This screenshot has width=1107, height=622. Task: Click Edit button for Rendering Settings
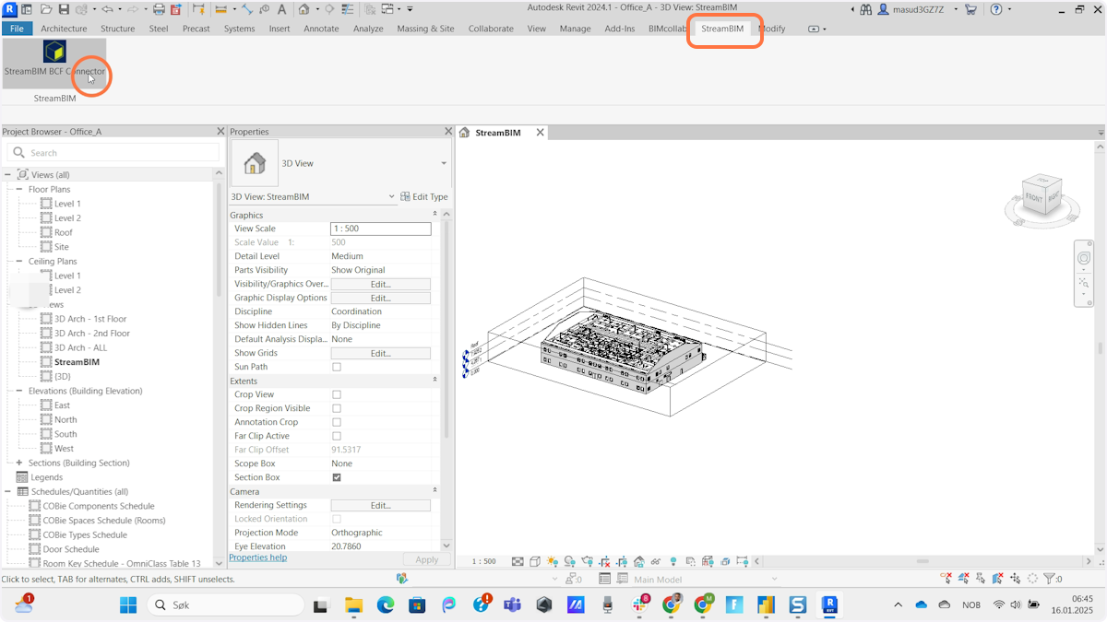[380, 505]
